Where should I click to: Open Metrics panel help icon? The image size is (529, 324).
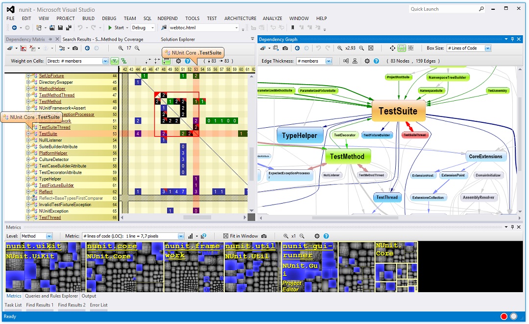point(326,236)
